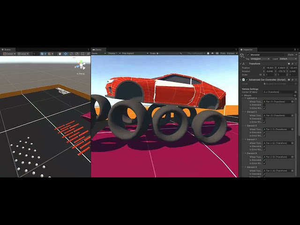Viewport: 300px width, 225px height.
Task: Select the Move tool in Scene toolbar
Action: point(66,54)
